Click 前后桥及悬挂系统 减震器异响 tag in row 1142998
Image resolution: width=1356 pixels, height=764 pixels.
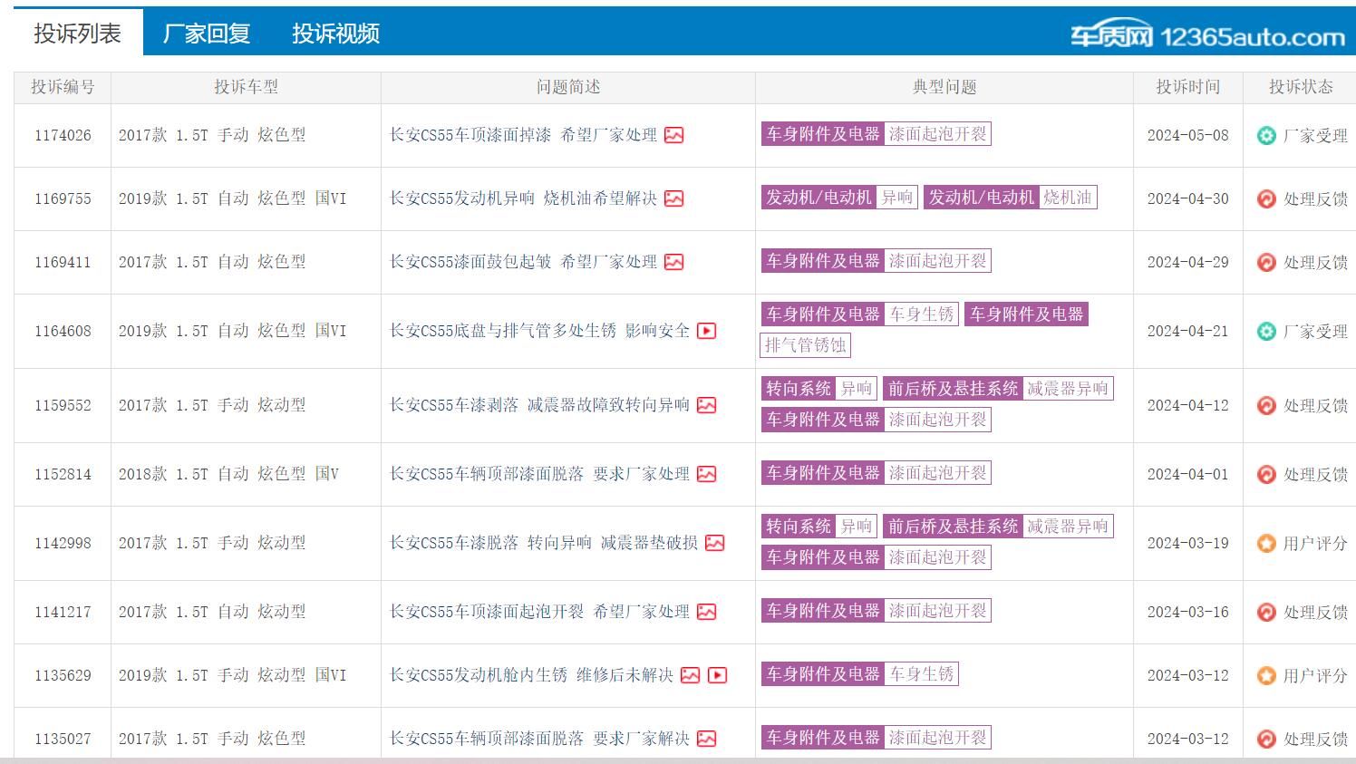pyautogui.click(x=998, y=527)
